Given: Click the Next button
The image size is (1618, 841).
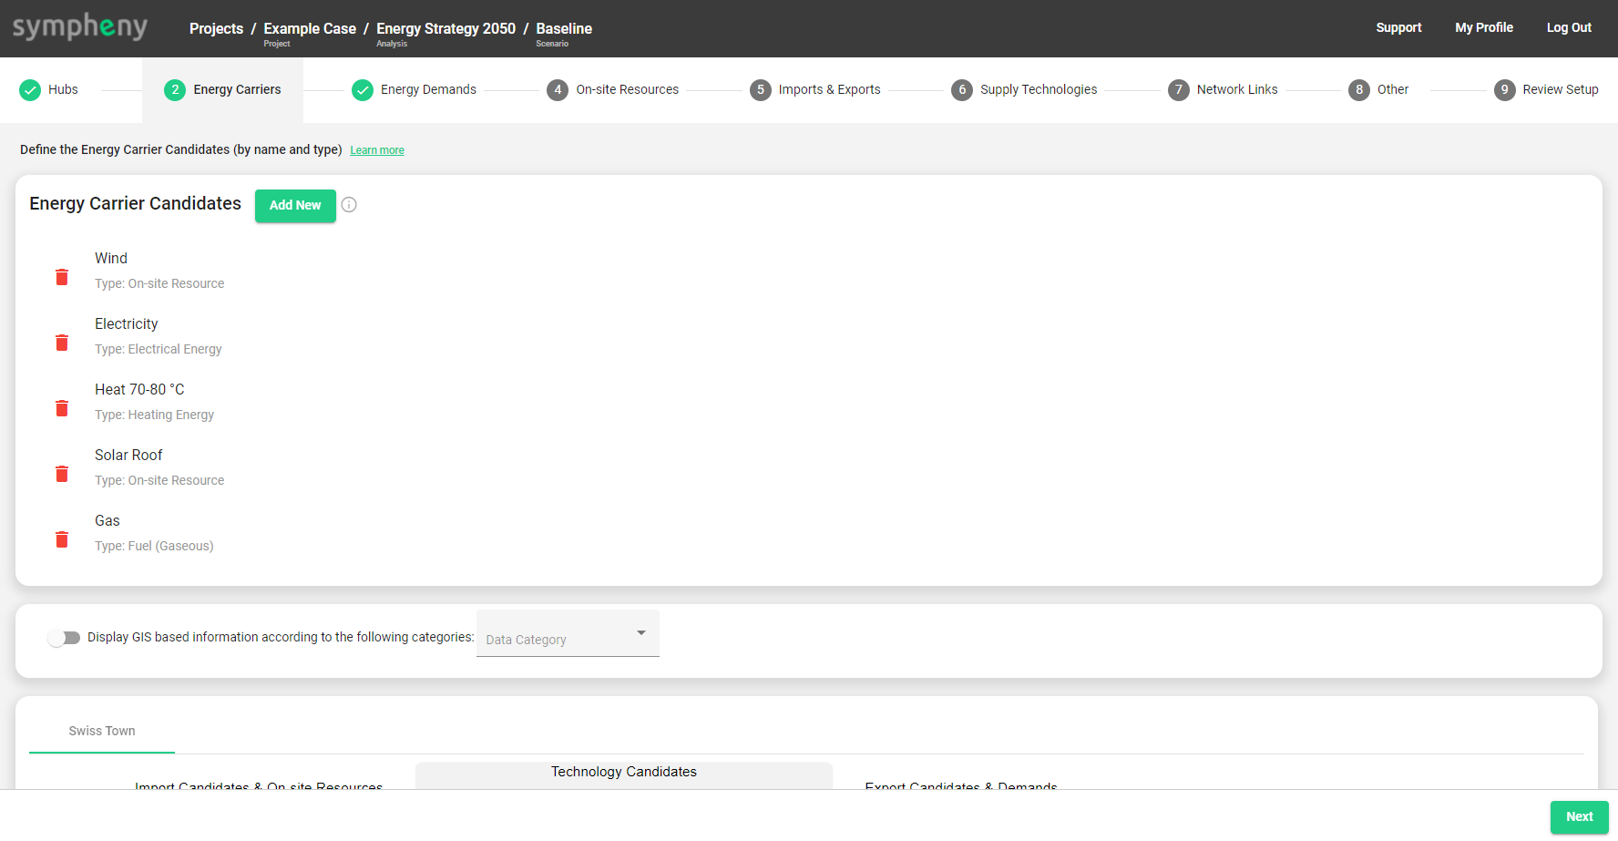Looking at the screenshot, I should pyautogui.click(x=1579, y=817).
